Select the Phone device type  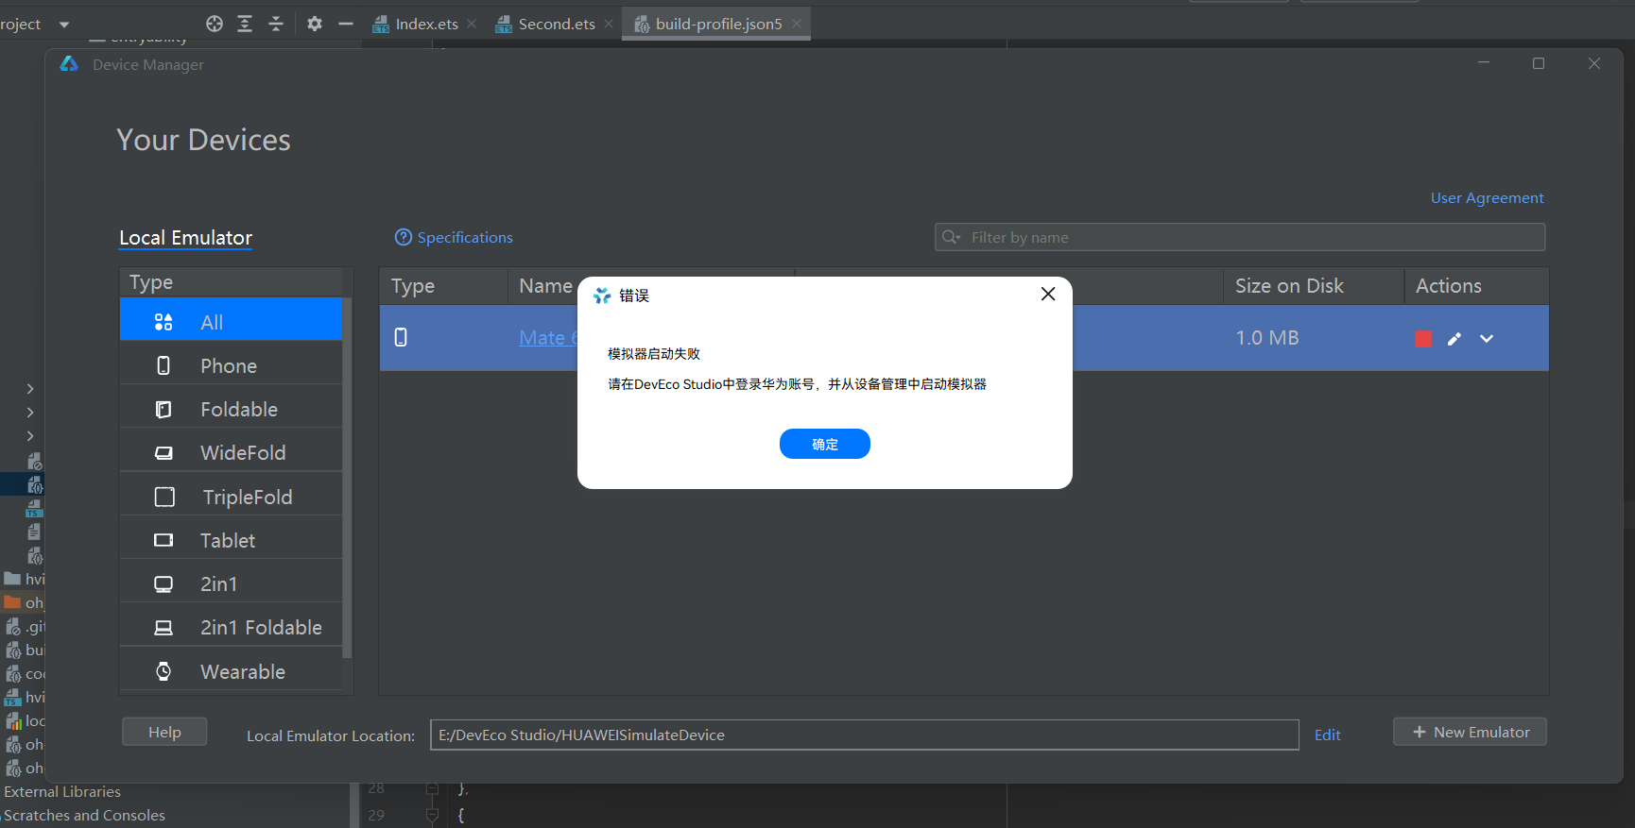click(x=231, y=365)
